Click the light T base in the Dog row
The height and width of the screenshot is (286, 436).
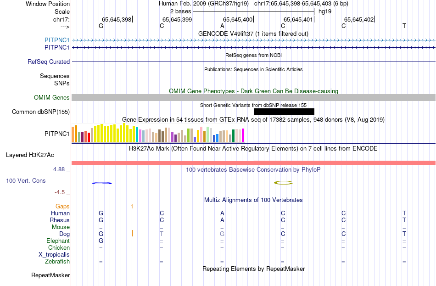point(162,234)
